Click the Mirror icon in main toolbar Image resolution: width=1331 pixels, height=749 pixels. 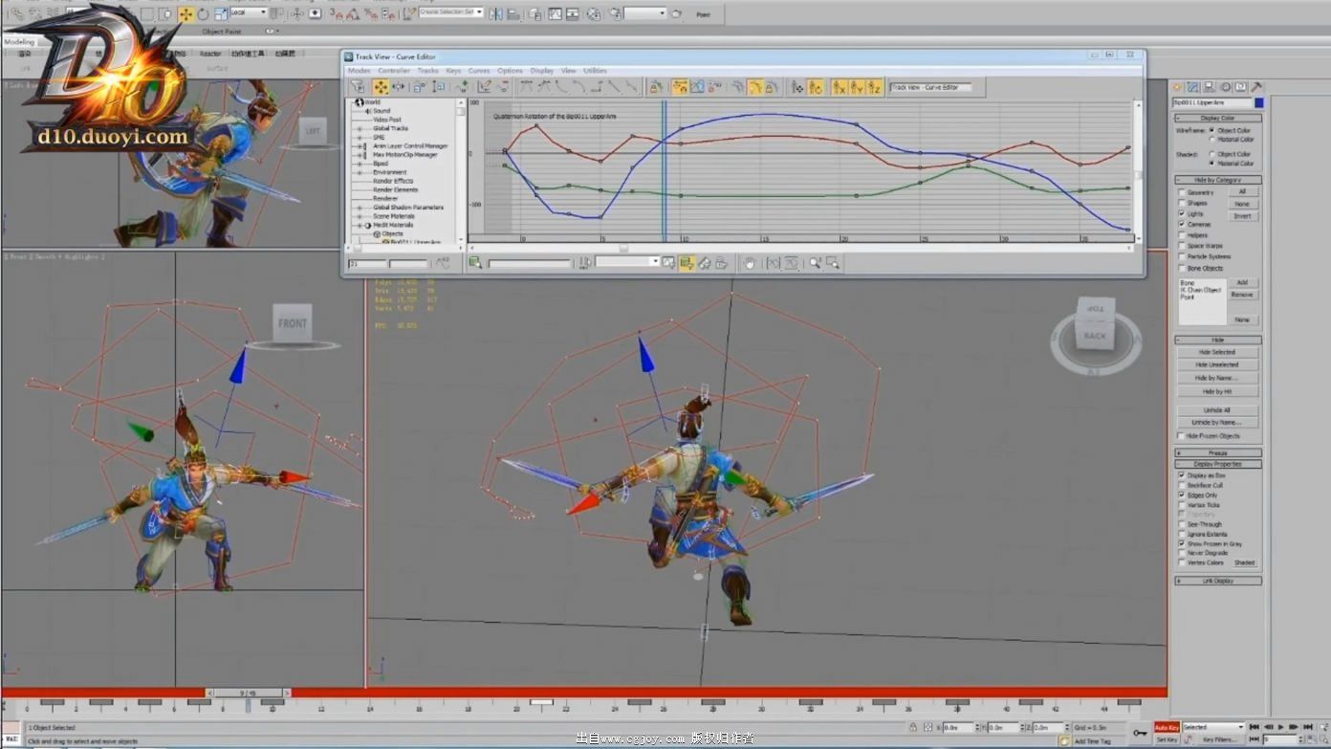click(x=496, y=14)
